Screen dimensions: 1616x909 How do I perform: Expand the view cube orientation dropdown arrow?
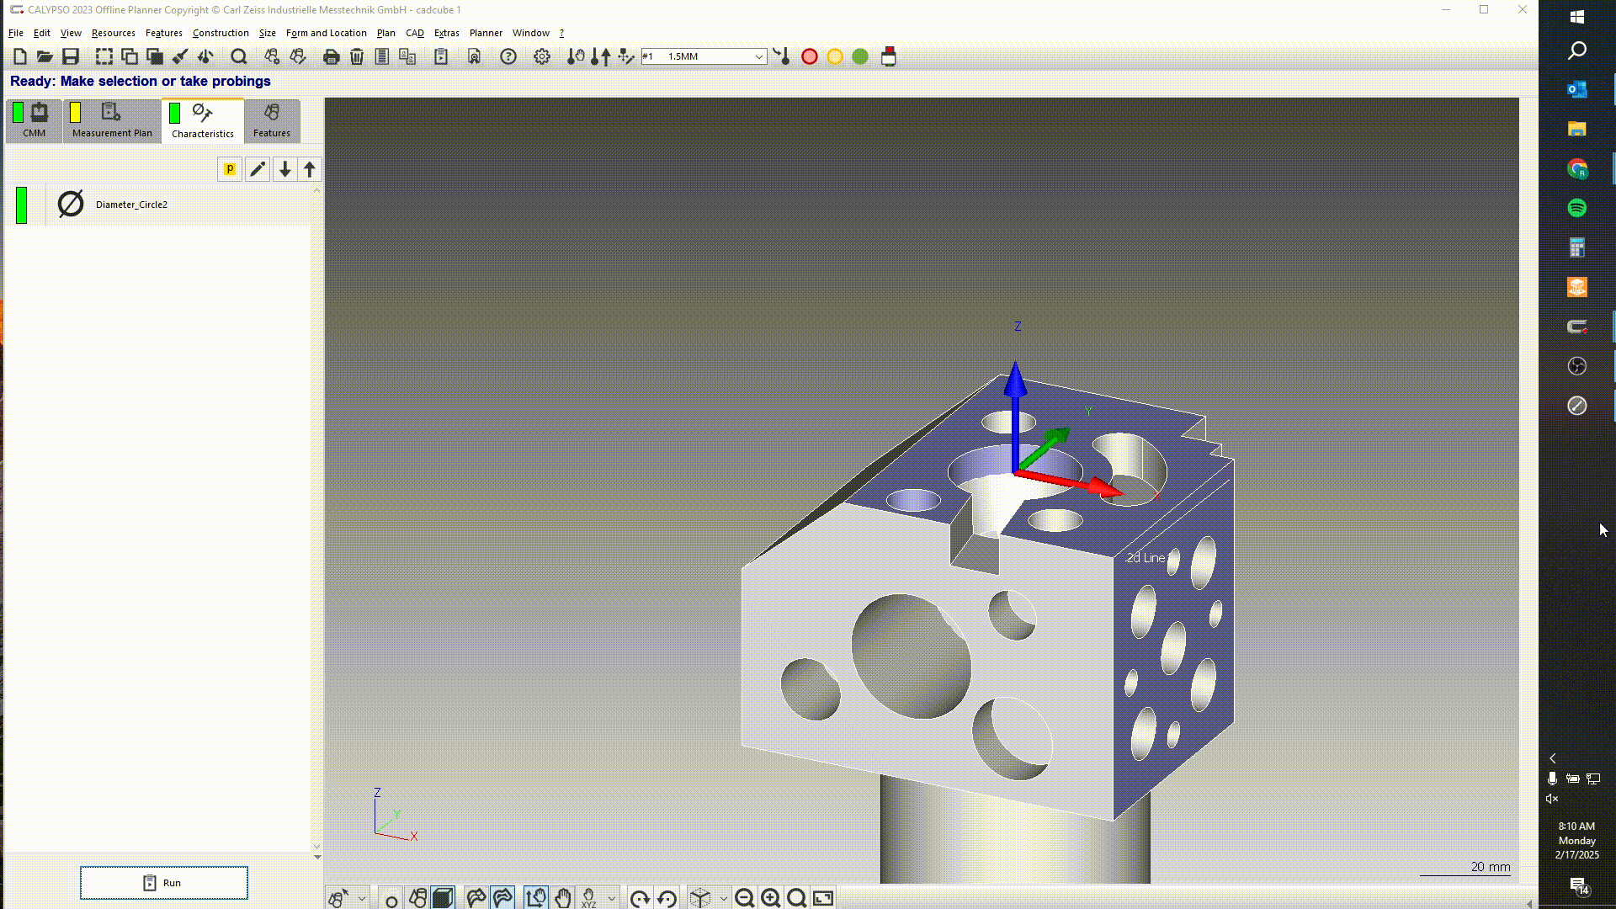(723, 898)
